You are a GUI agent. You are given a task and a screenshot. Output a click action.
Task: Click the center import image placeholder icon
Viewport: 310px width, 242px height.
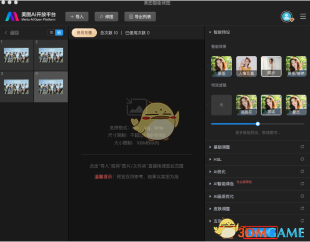[x=136, y=107]
